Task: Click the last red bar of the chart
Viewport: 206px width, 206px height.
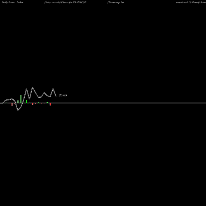Action: (50, 104)
